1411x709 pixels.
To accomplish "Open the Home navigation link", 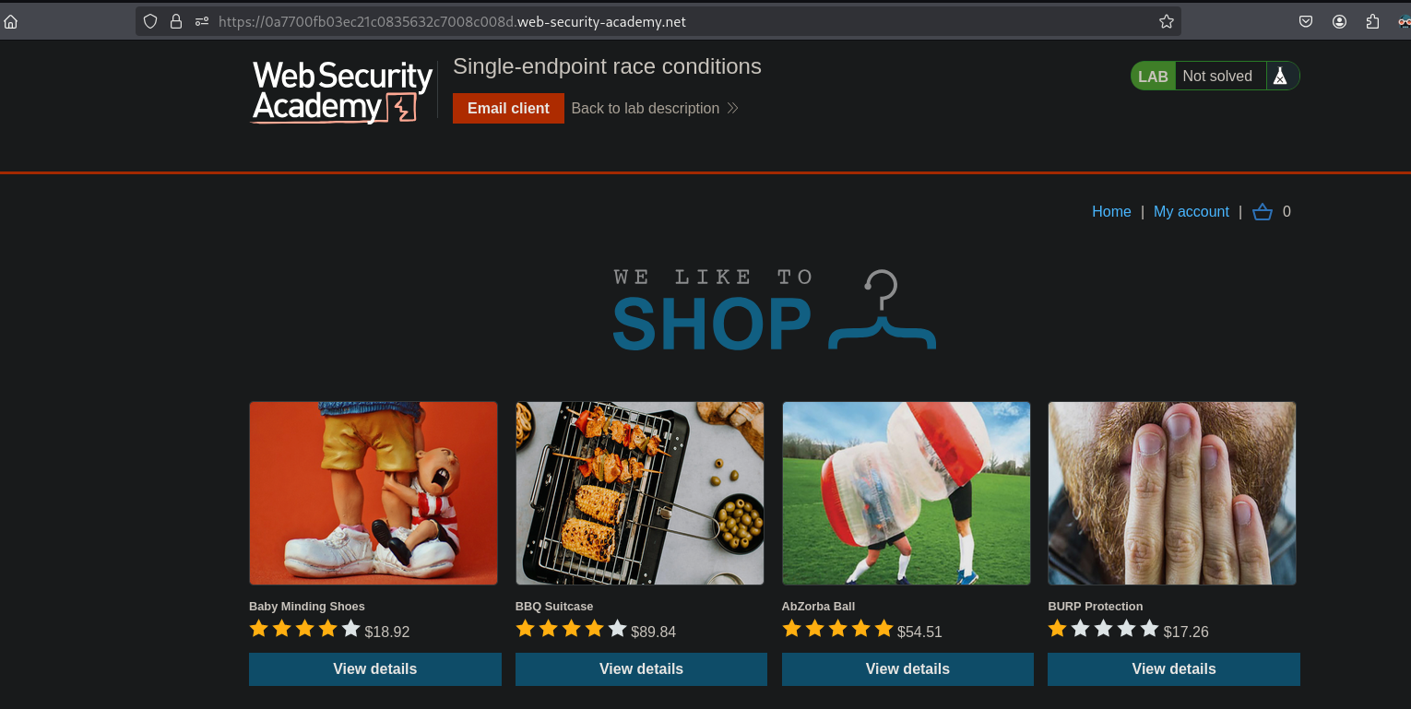I will pyautogui.click(x=1111, y=212).
